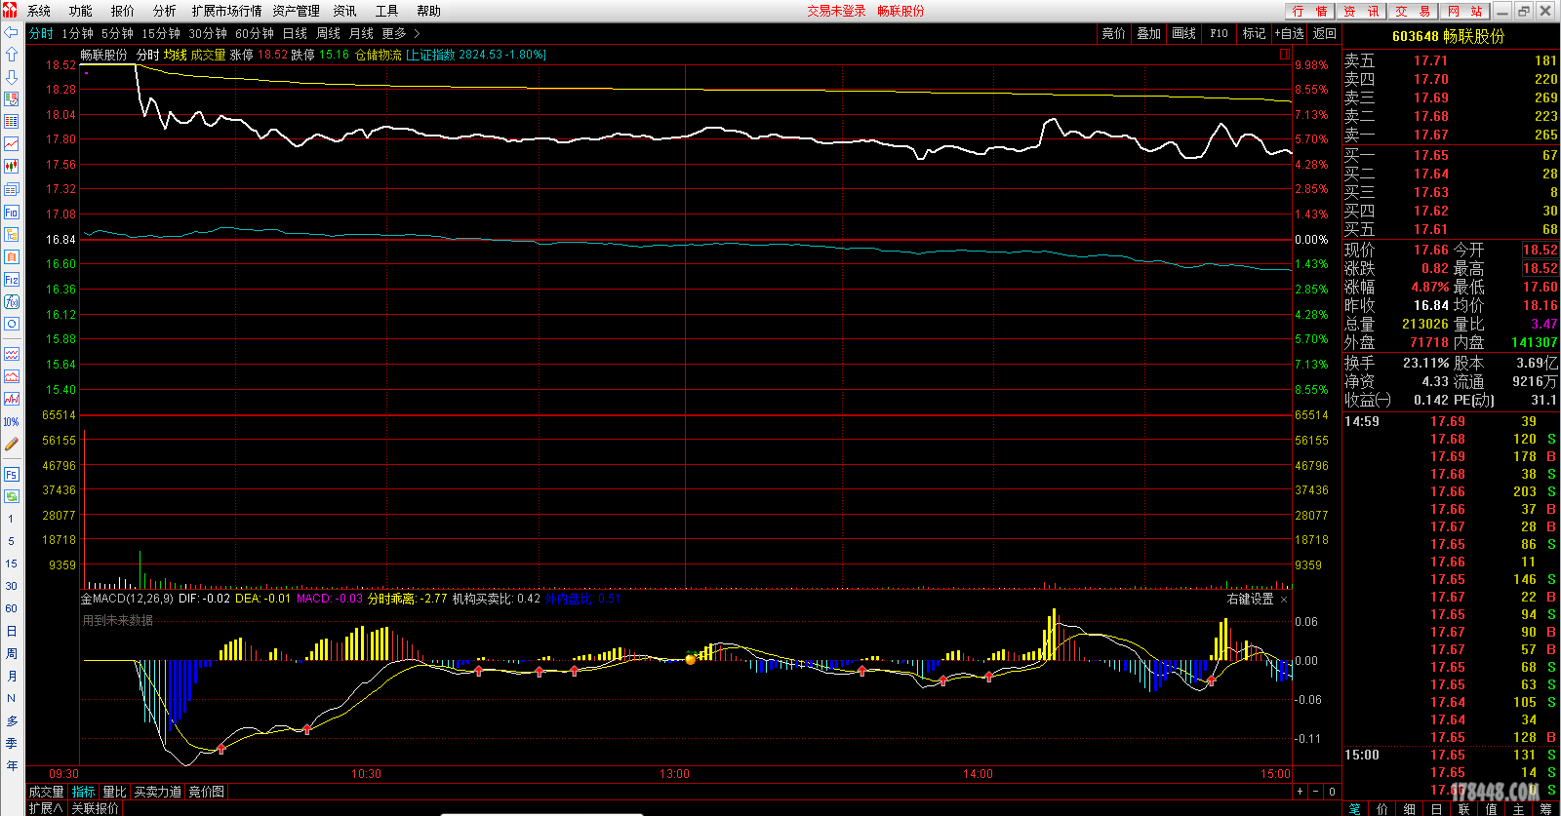This screenshot has width=1561, height=816.
Task: Switch to 60分钟 chart period tab
Action: (x=255, y=33)
